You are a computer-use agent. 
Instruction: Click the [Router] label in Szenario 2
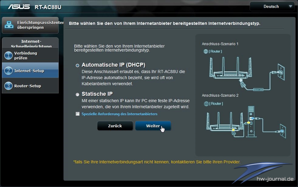[216, 104]
